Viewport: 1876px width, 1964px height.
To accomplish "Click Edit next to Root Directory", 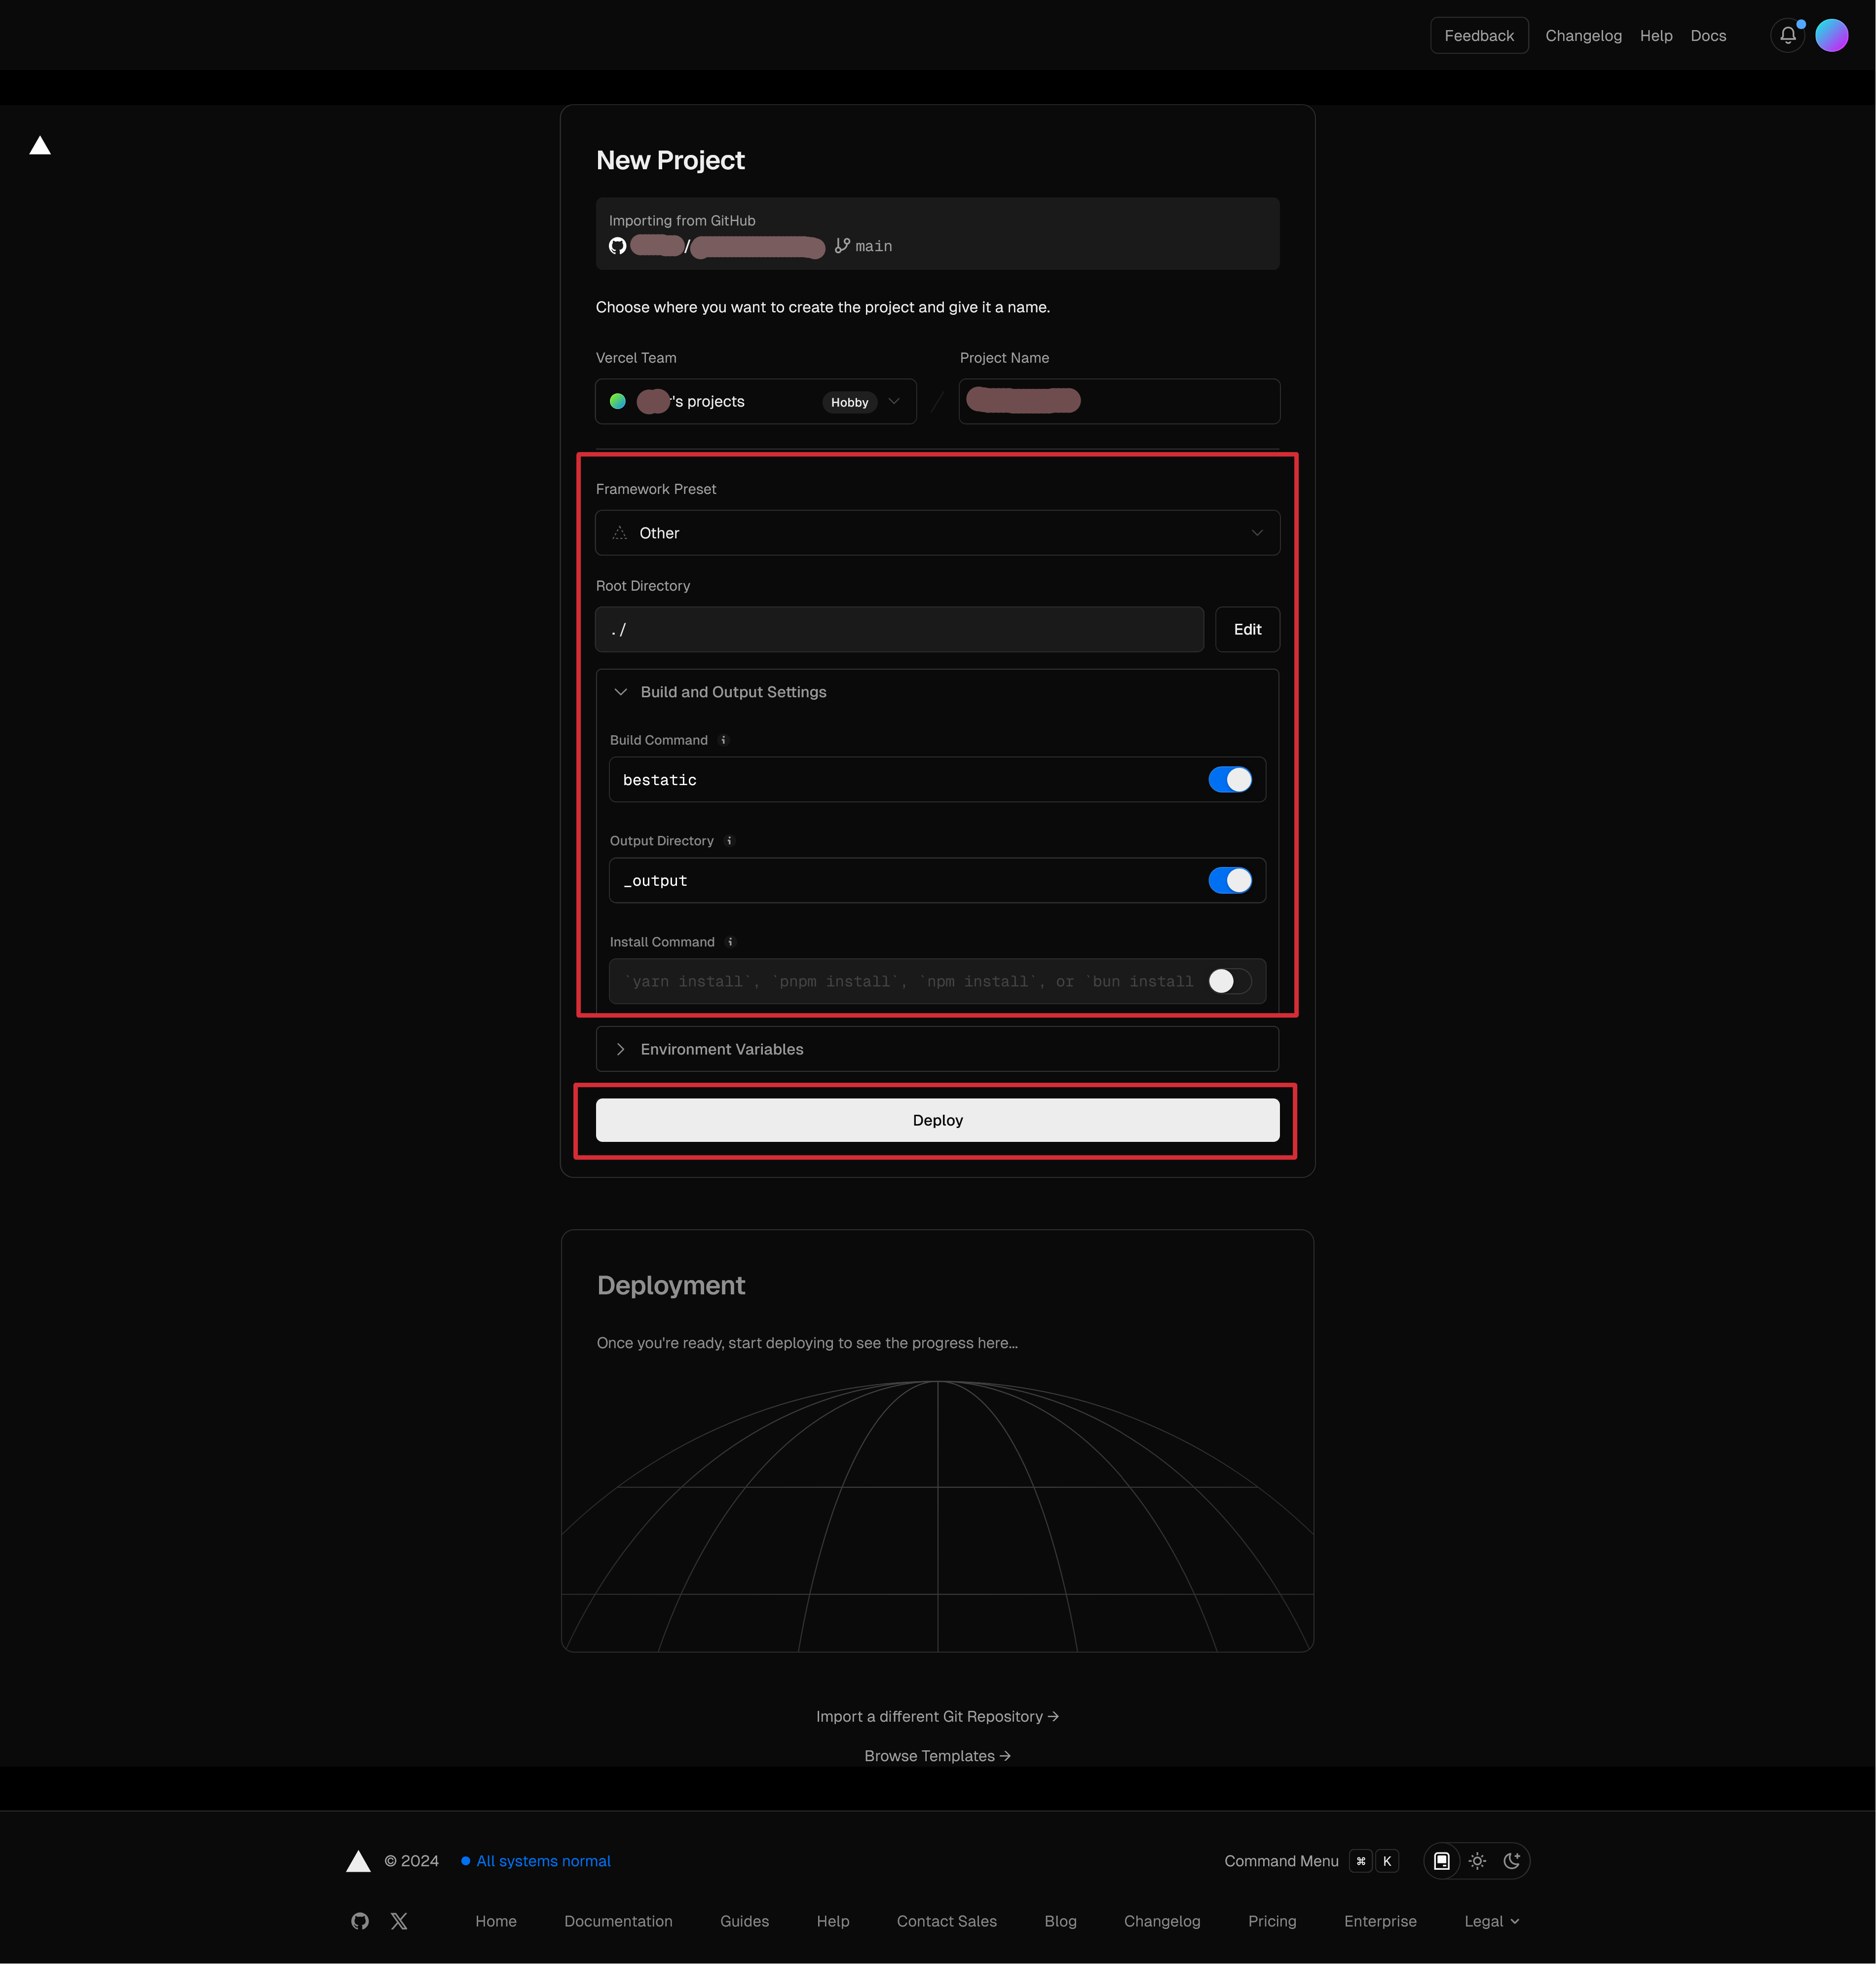I will coord(1247,629).
